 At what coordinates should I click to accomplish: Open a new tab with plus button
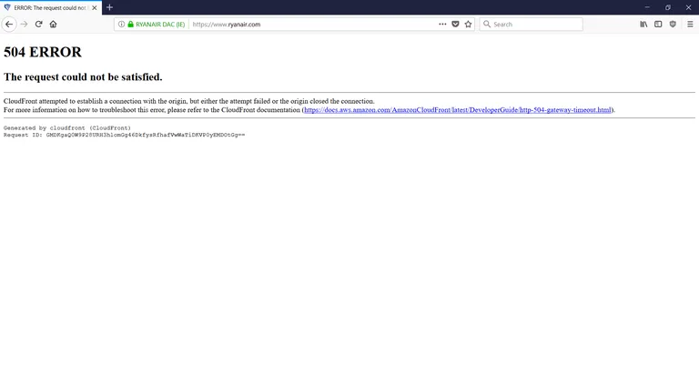coord(109,7)
